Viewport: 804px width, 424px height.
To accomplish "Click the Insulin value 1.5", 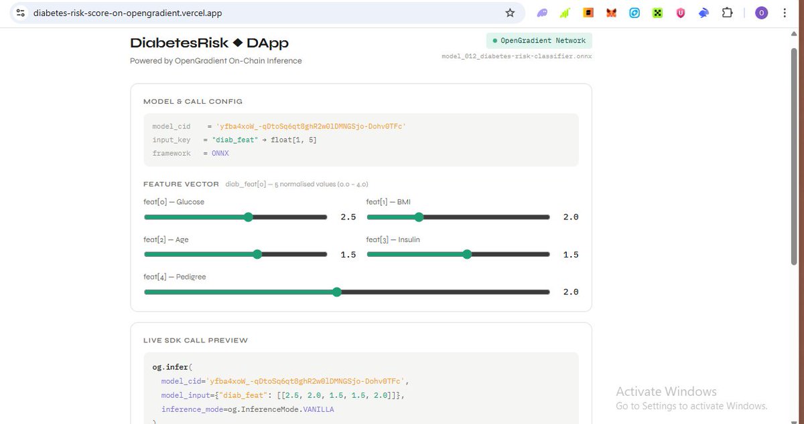I will coord(570,255).
